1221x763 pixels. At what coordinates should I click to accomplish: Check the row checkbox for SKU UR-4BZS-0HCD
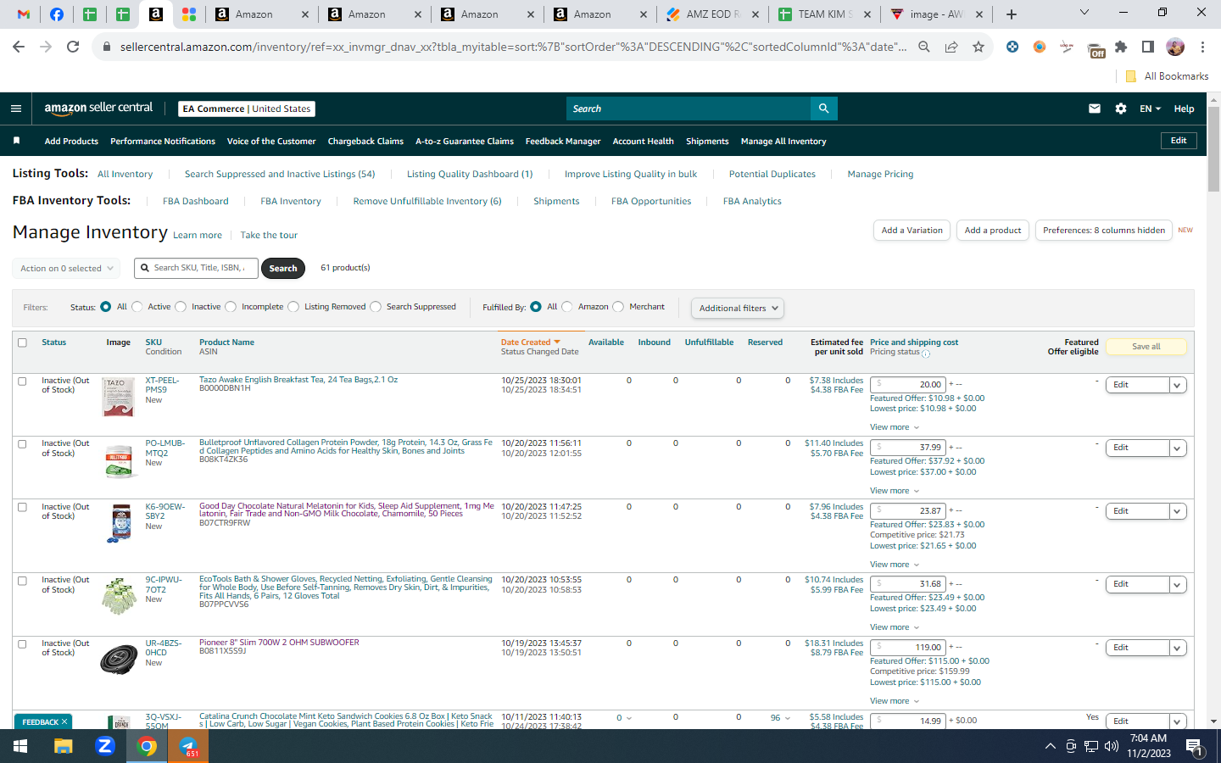[22, 644]
